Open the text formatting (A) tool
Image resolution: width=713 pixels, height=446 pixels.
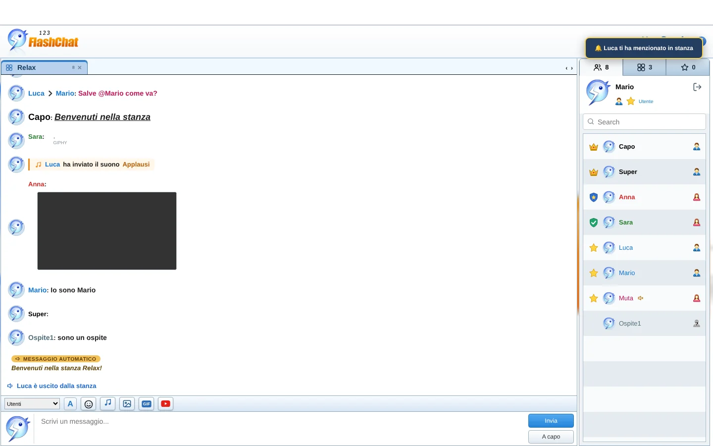tap(70, 404)
